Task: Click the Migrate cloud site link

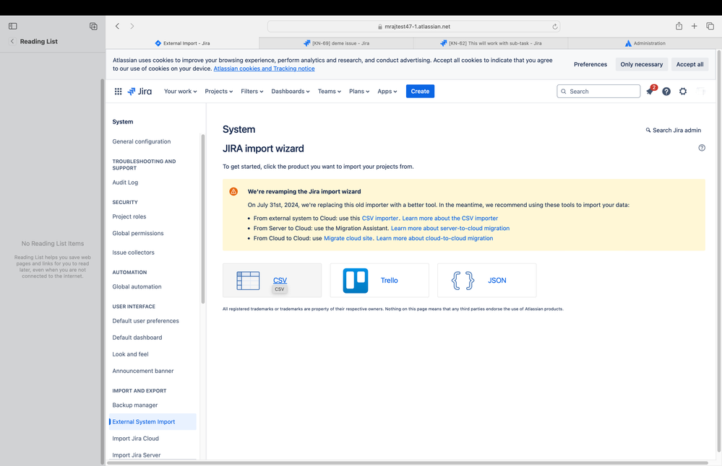Action: point(348,239)
